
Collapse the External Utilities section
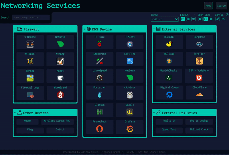[x=154, y=113]
